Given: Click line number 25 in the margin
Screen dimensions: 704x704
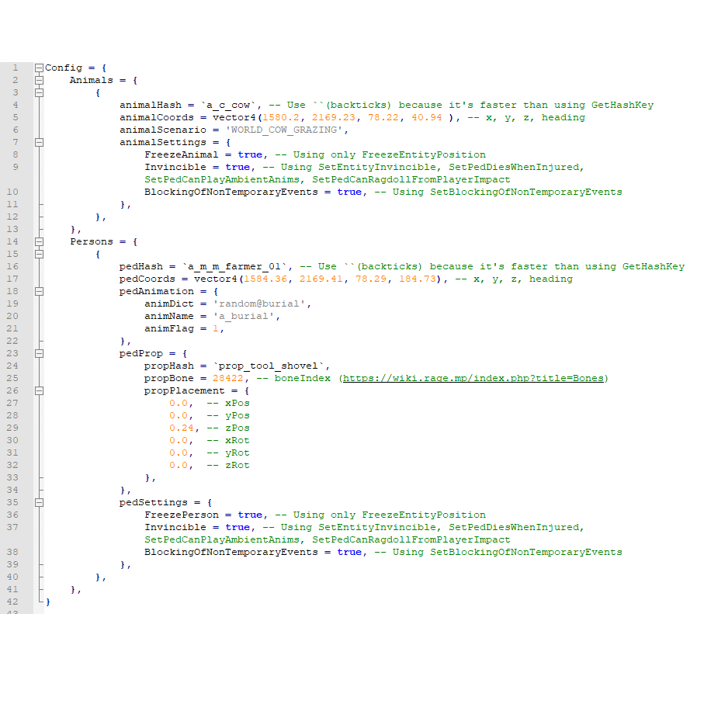Looking at the screenshot, I should point(12,378).
